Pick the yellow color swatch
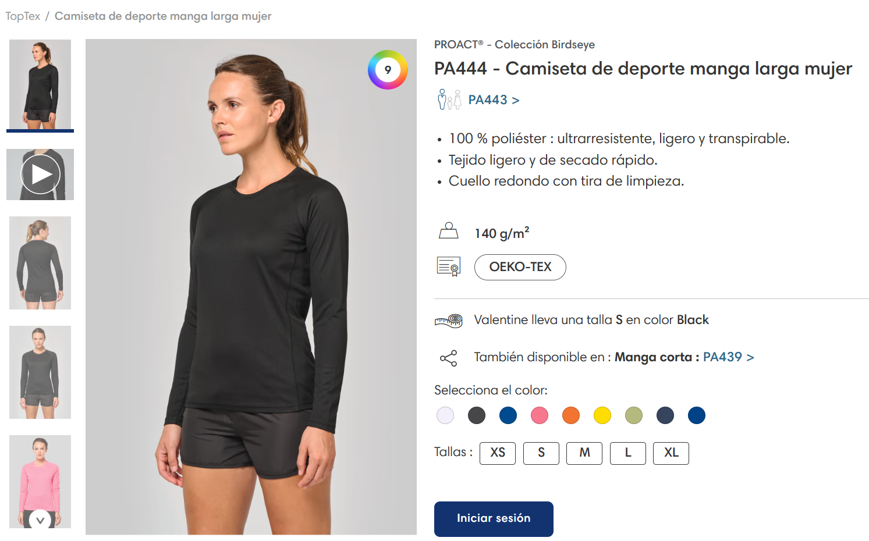This screenshot has width=869, height=541. (602, 415)
